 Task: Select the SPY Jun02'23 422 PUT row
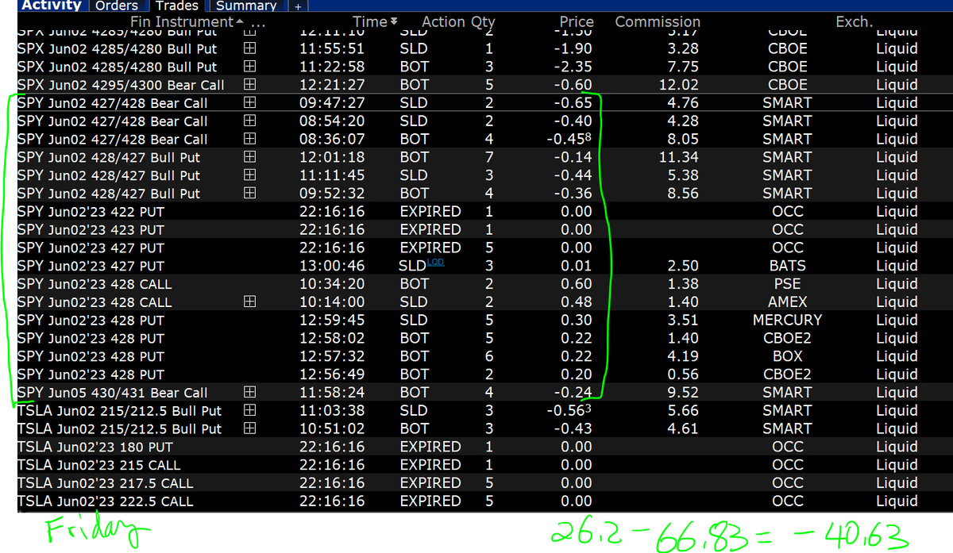pos(484,212)
